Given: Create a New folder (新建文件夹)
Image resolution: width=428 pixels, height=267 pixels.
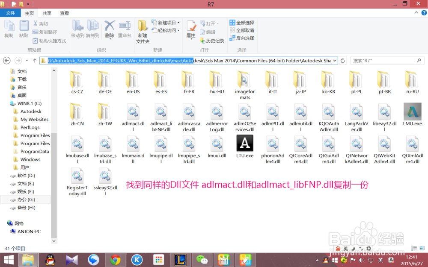Looking at the screenshot, I should pyautogui.click(x=143, y=32).
